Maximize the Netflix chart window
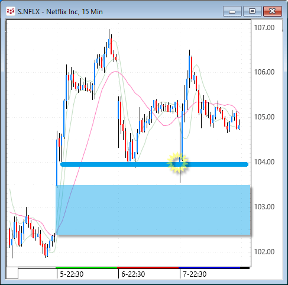Viewport: 288px width, 285px height. [x=252, y=11]
